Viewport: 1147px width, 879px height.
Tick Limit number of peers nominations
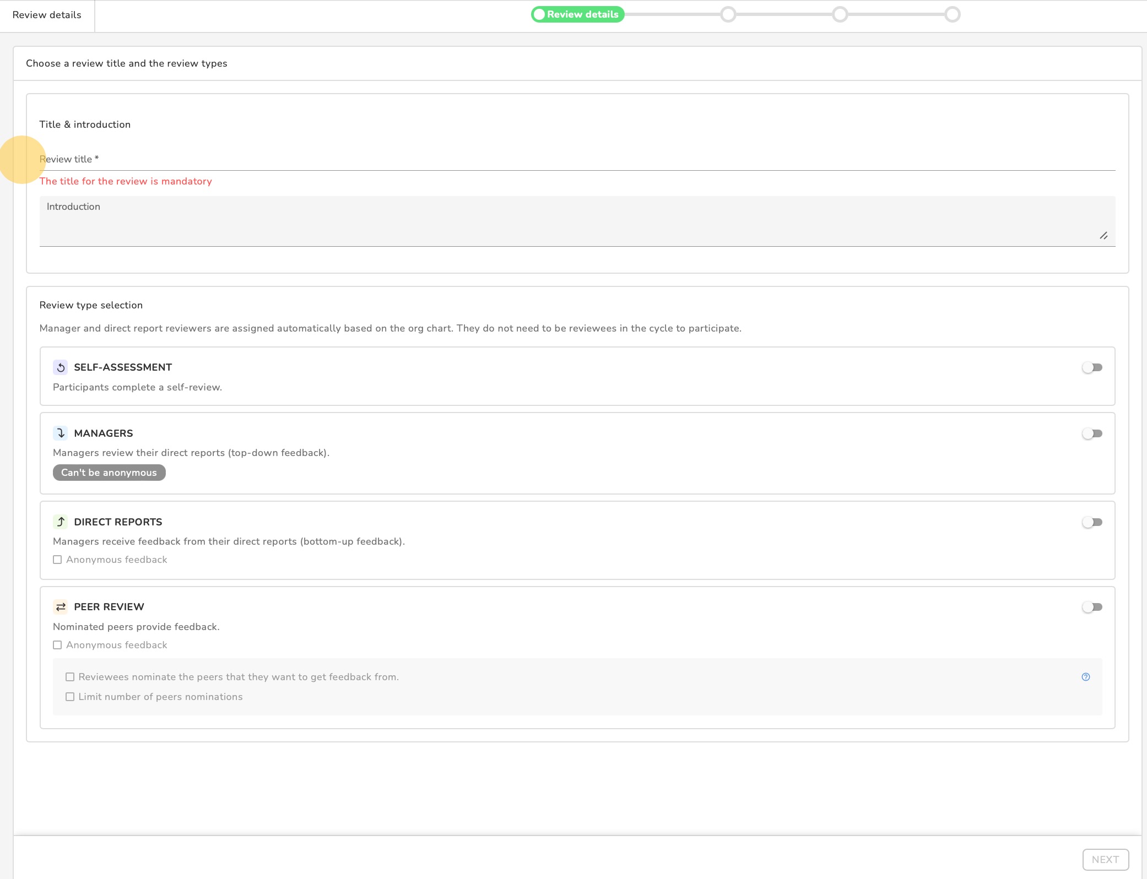(x=70, y=697)
